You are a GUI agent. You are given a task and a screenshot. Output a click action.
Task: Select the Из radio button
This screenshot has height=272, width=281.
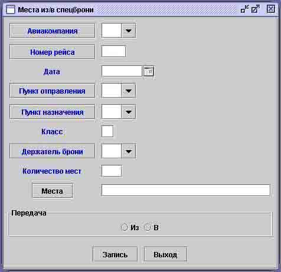124,227
